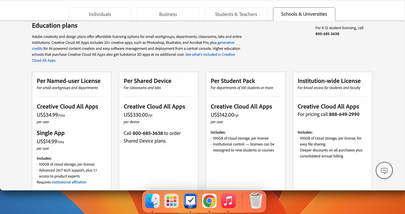Click the Per Shared Device card
This screenshot has width=405, height=214.
pyautogui.click(x=147, y=81)
